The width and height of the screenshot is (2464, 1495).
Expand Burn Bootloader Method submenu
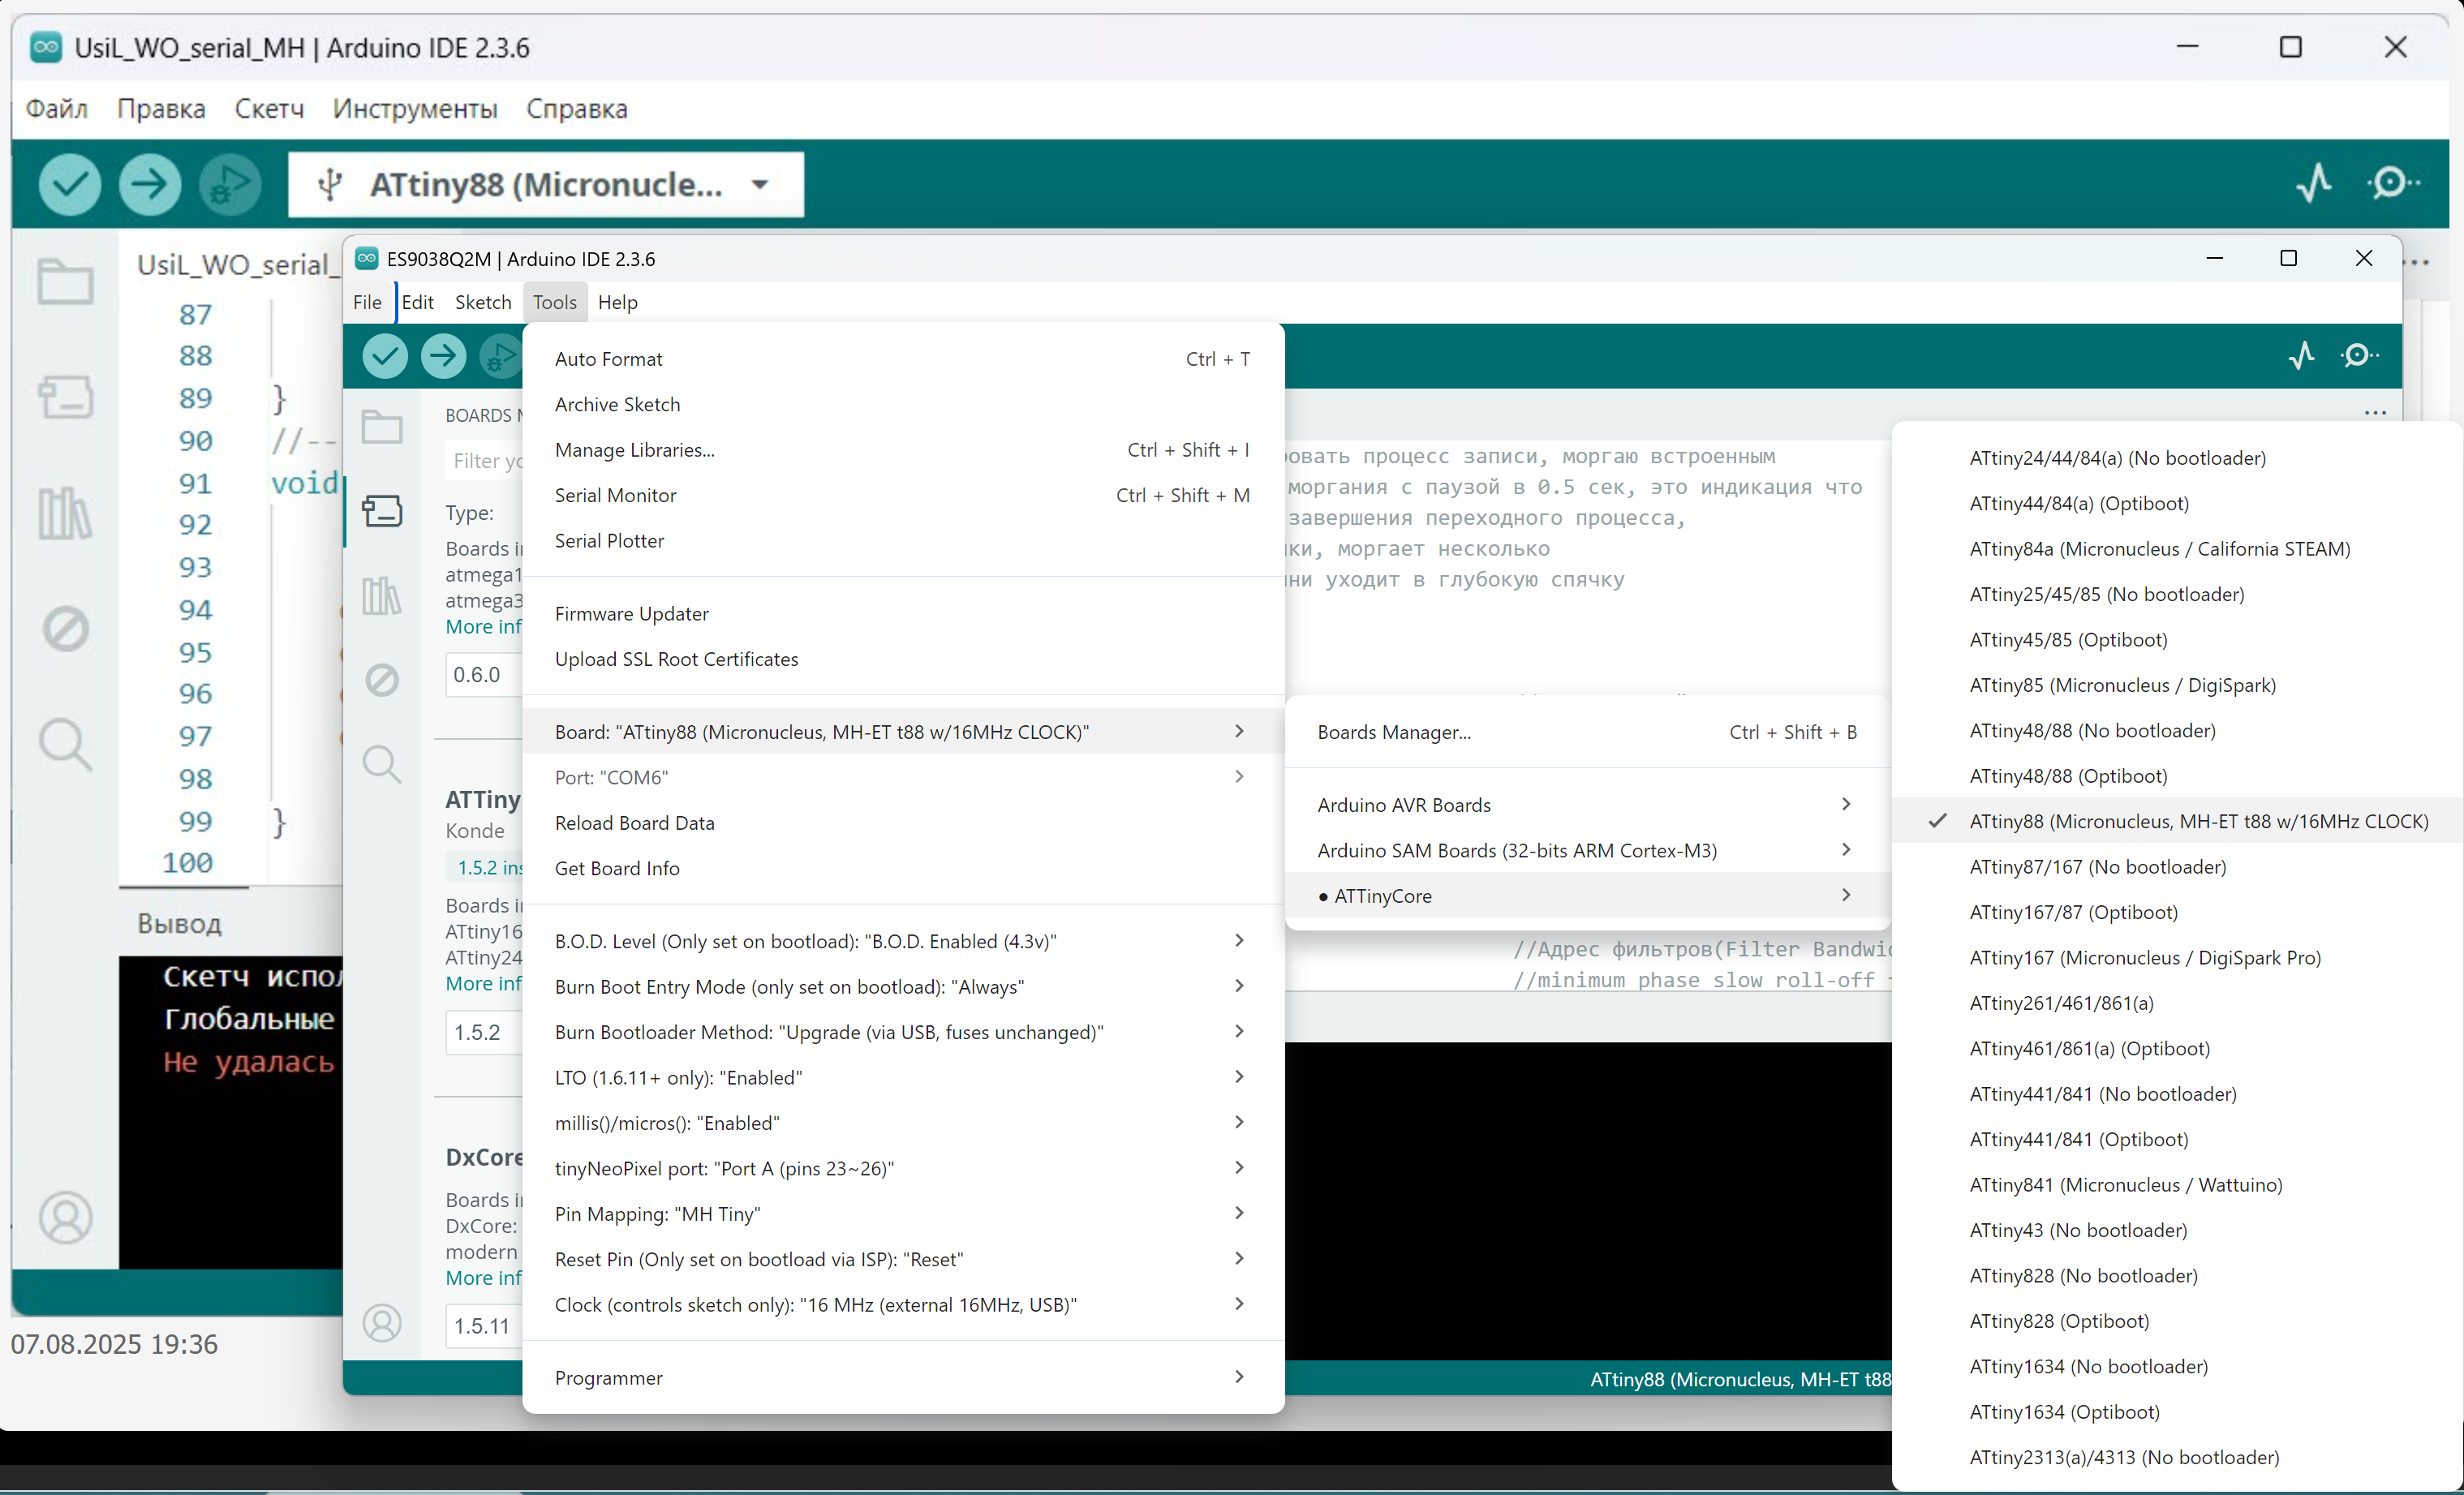click(x=903, y=1032)
